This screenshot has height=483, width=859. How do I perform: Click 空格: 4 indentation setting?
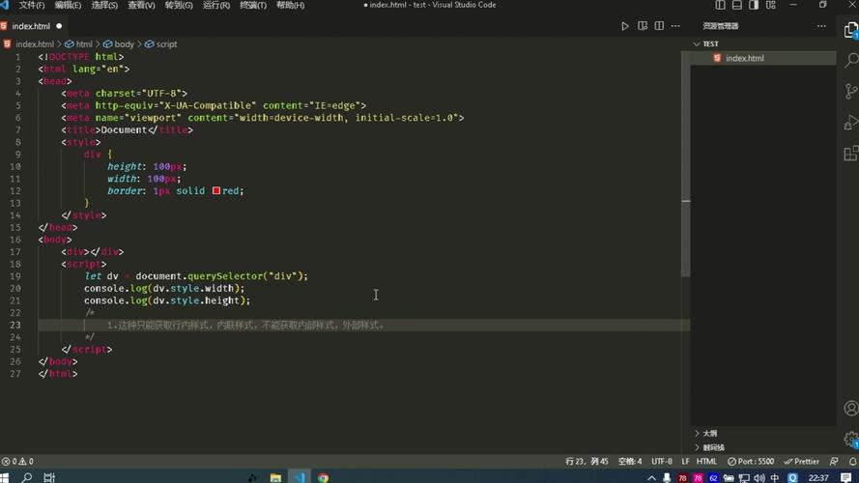point(630,462)
